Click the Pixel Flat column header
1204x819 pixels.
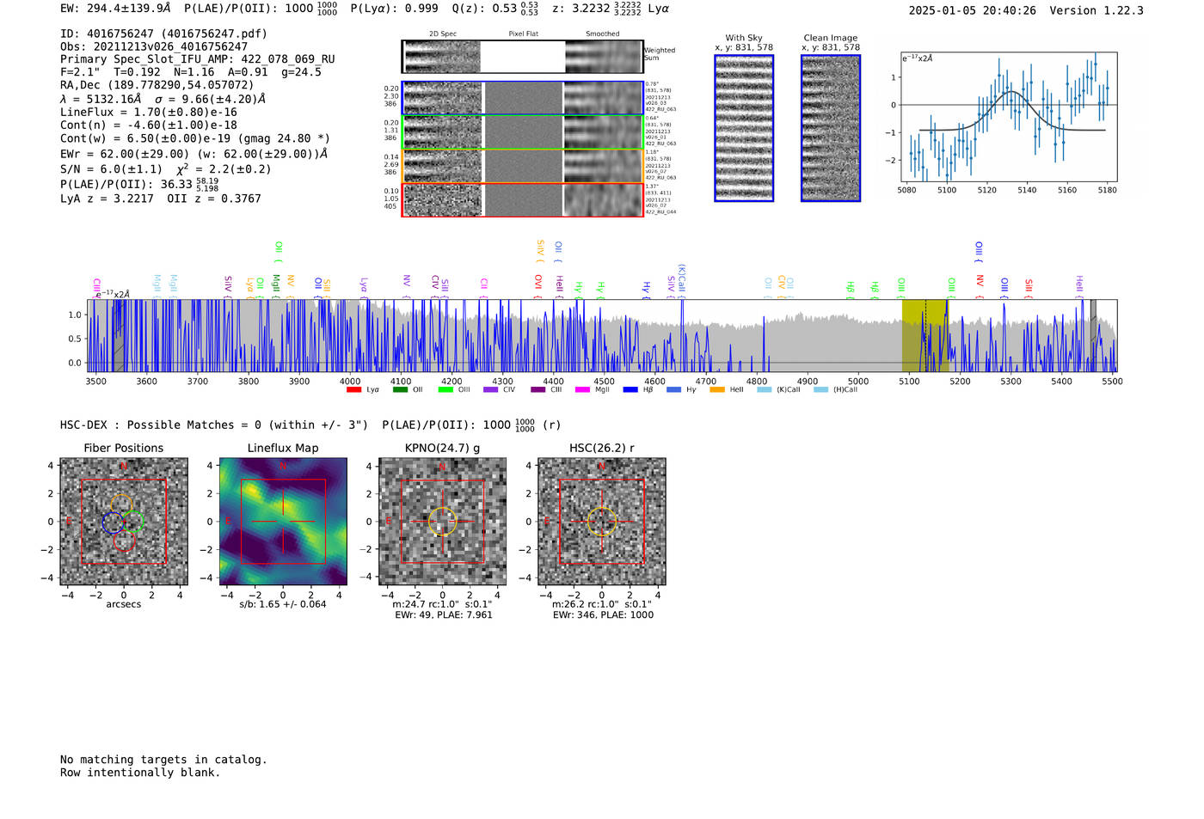click(524, 34)
